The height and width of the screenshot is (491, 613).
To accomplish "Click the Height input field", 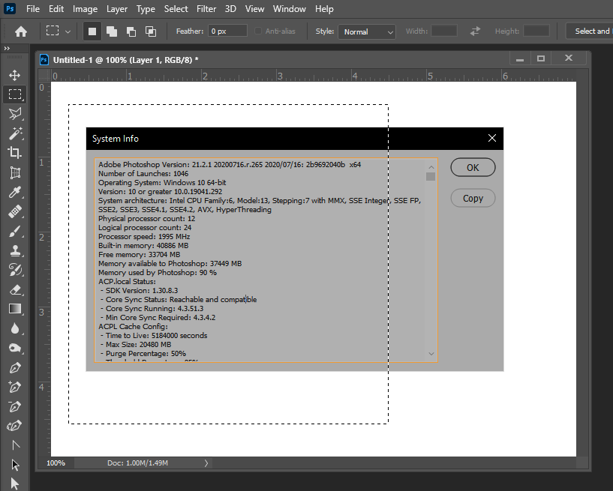I will click(536, 31).
